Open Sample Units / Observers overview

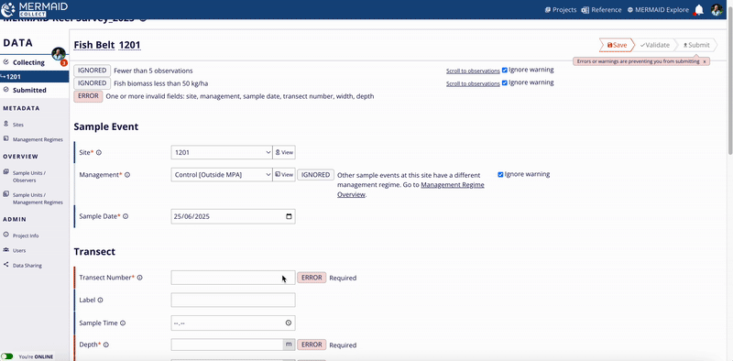pos(29,176)
